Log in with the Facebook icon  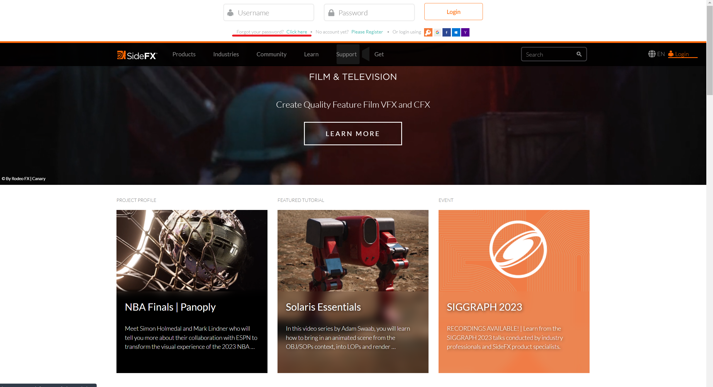pos(446,32)
